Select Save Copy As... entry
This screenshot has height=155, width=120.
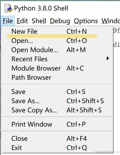pyautogui.click(x=57, y=110)
